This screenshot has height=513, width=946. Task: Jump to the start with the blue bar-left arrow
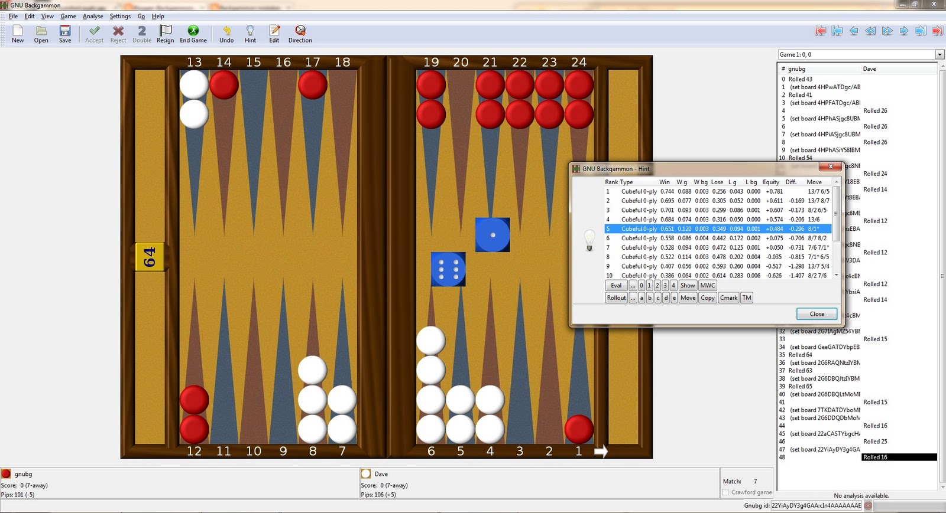(x=837, y=31)
